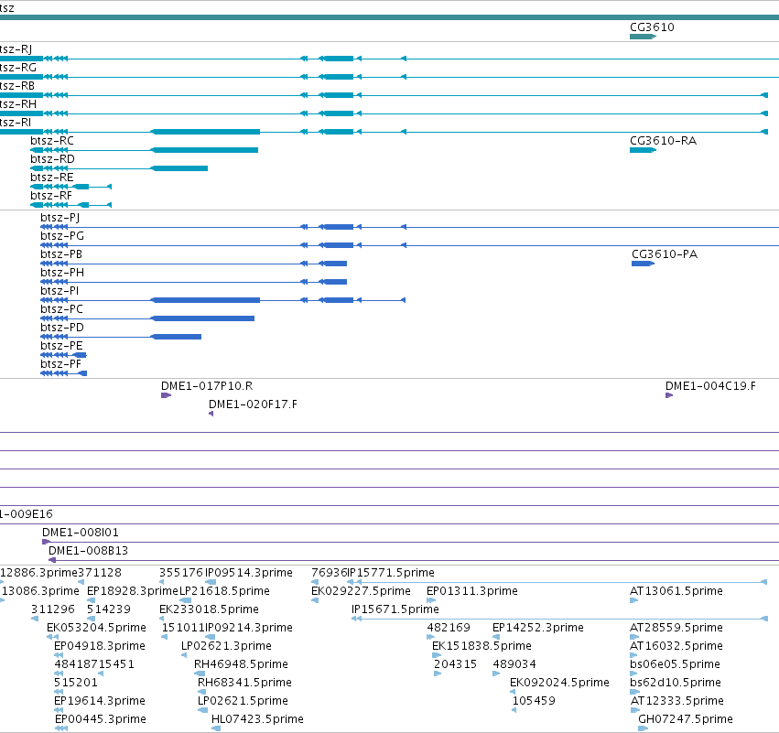This screenshot has width=779, height=733.
Task: Select the DME1-008B13 BAC label
Action: pyautogui.click(x=89, y=551)
